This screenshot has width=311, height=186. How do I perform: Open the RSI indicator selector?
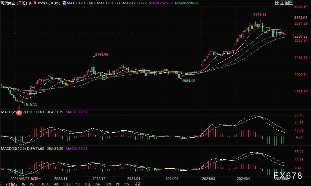[108, 184]
